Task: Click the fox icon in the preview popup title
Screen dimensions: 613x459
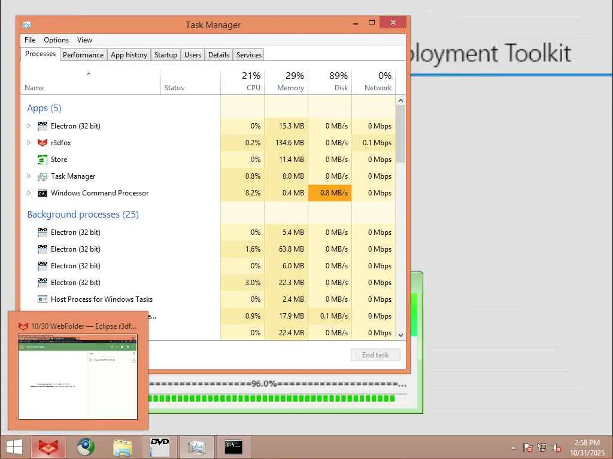Action: [x=23, y=326]
